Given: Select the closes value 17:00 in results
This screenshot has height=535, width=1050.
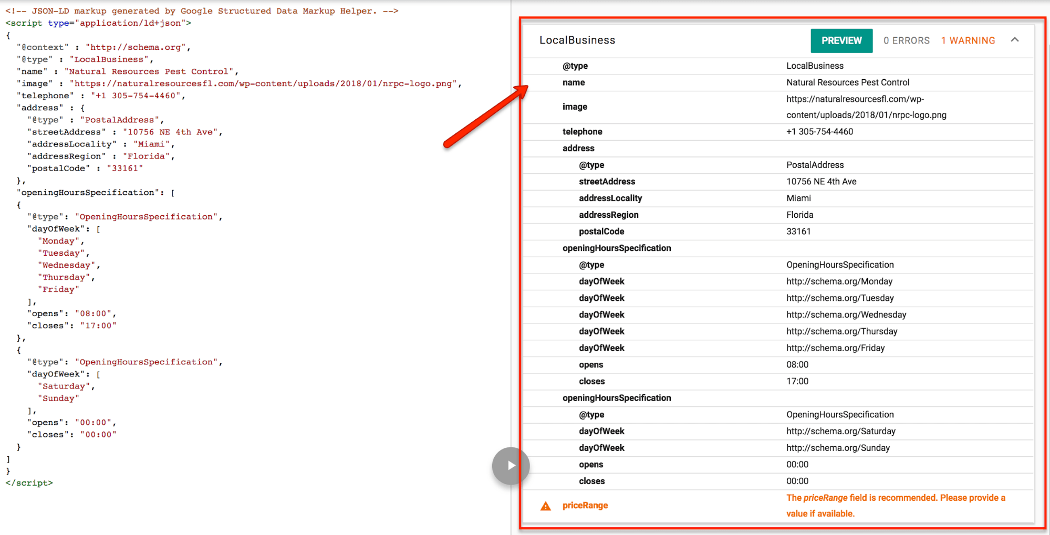Looking at the screenshot, I should coord(797,382).
